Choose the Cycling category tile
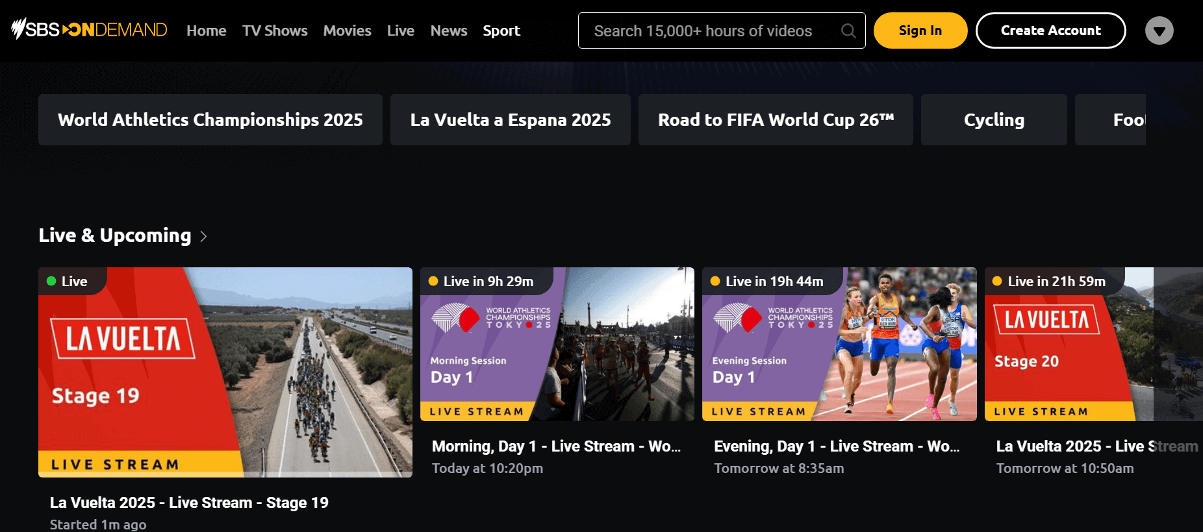The width and height of the screenshot is (1203, 532). coord(993,120)
